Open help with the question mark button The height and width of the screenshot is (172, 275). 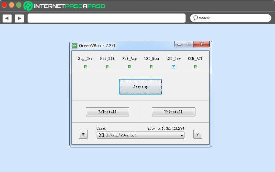pos(197,134)
